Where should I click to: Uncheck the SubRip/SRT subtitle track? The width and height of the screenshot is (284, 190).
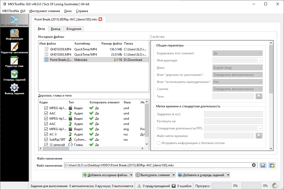tap(46, 140)
